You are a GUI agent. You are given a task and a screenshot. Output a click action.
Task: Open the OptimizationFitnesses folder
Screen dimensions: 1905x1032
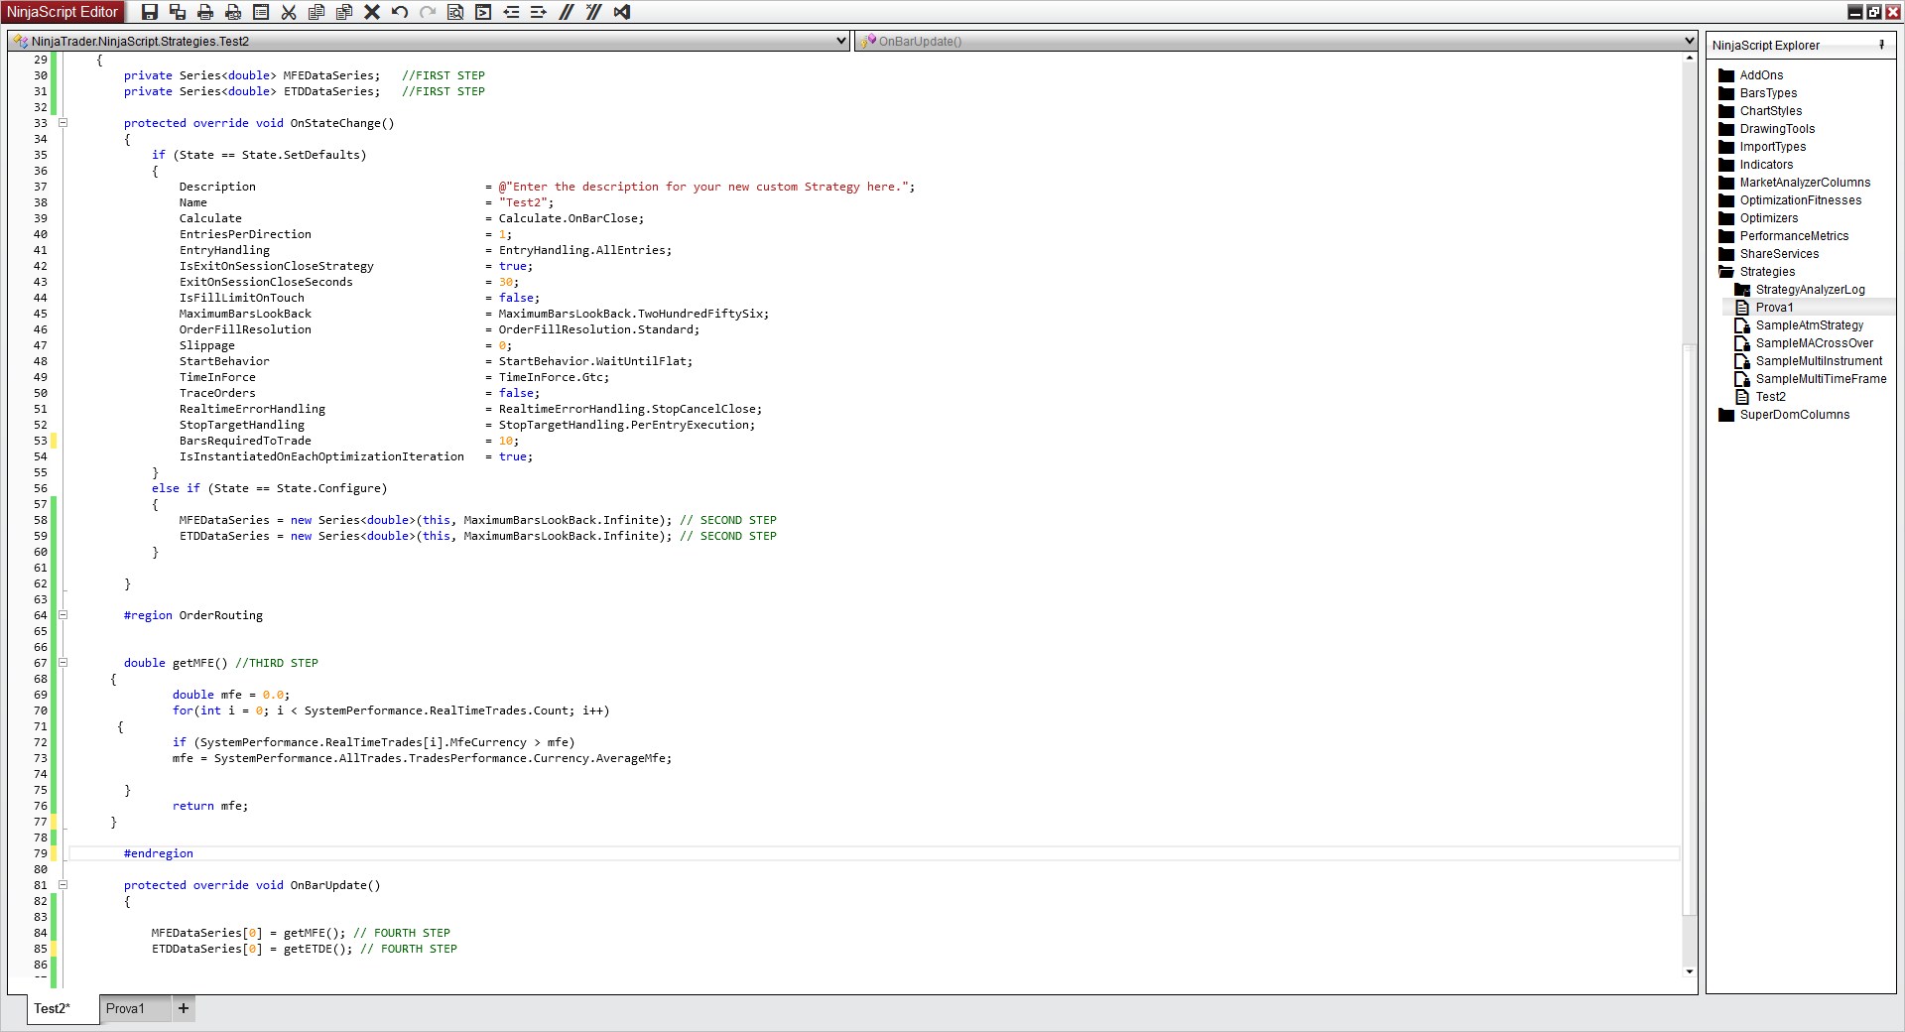(x=1801, y=200)
